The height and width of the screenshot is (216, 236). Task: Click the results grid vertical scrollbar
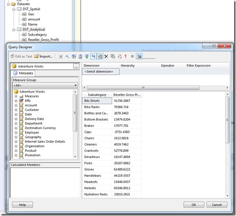[228, 120]
